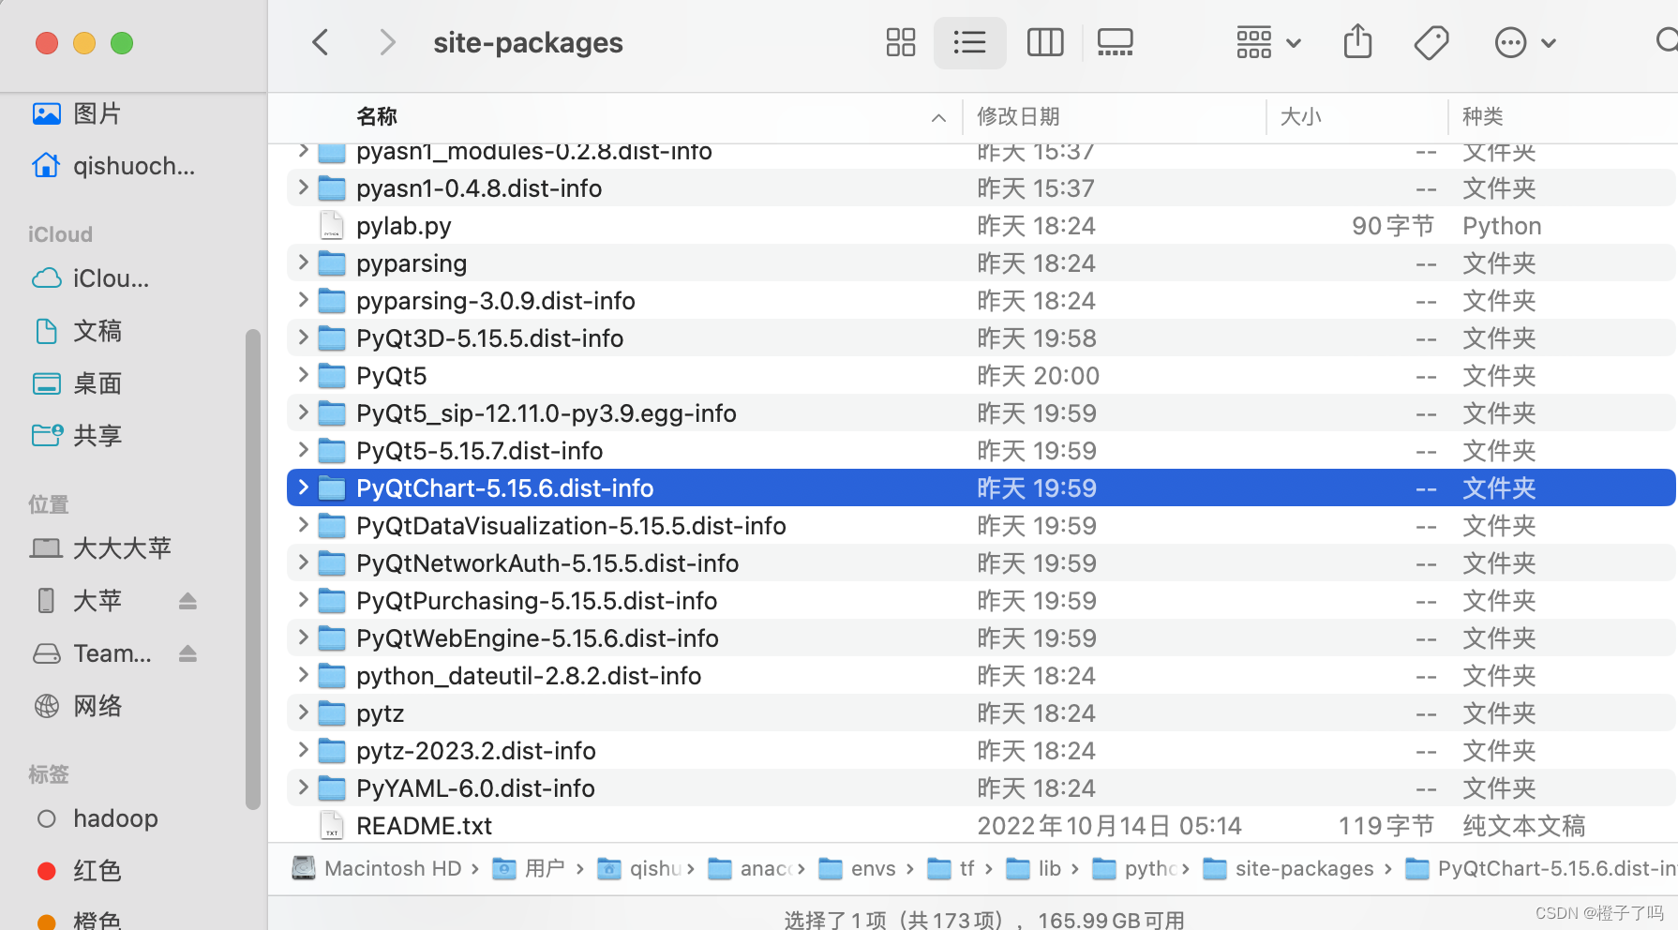Select PyQtWebEngine-5.15.6.dist-info row
Image resolution: width=1678 pixels, height=930 pixels.
pos(981,638)
